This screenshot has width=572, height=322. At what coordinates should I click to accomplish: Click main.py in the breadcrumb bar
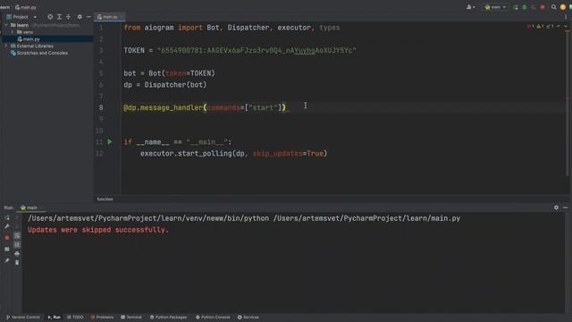(x=26, y=7)
